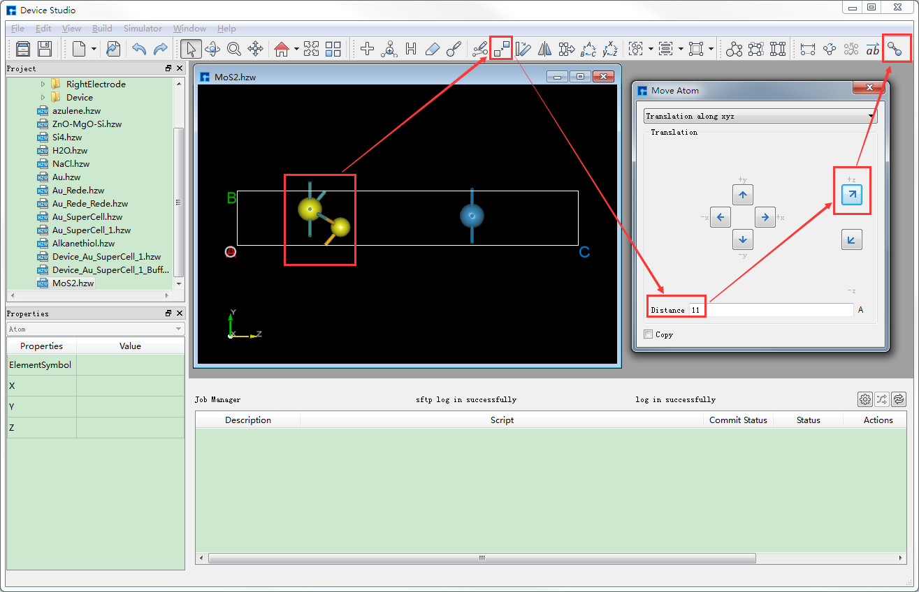
Task: Enable the Copy checkbox in Move Atom
Action: point(649,334)
